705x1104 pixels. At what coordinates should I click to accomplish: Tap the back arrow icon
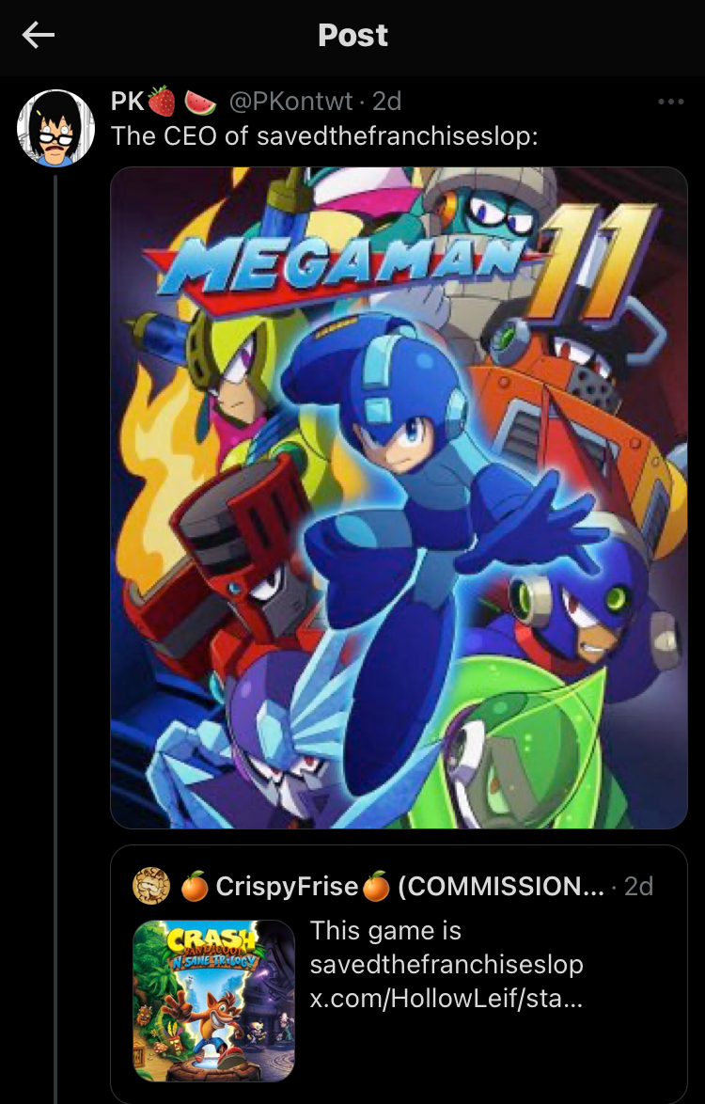38,35
